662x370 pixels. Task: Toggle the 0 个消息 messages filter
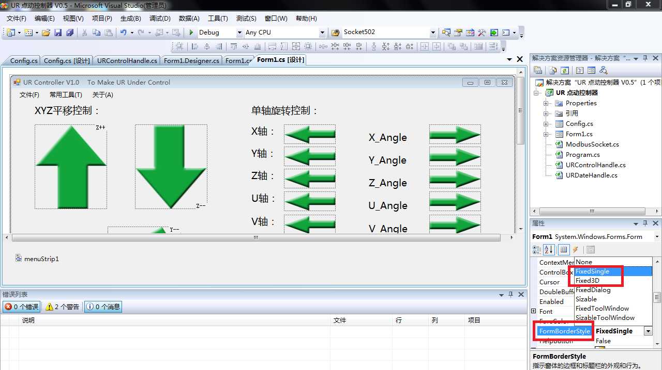click(x=103, y=307)
